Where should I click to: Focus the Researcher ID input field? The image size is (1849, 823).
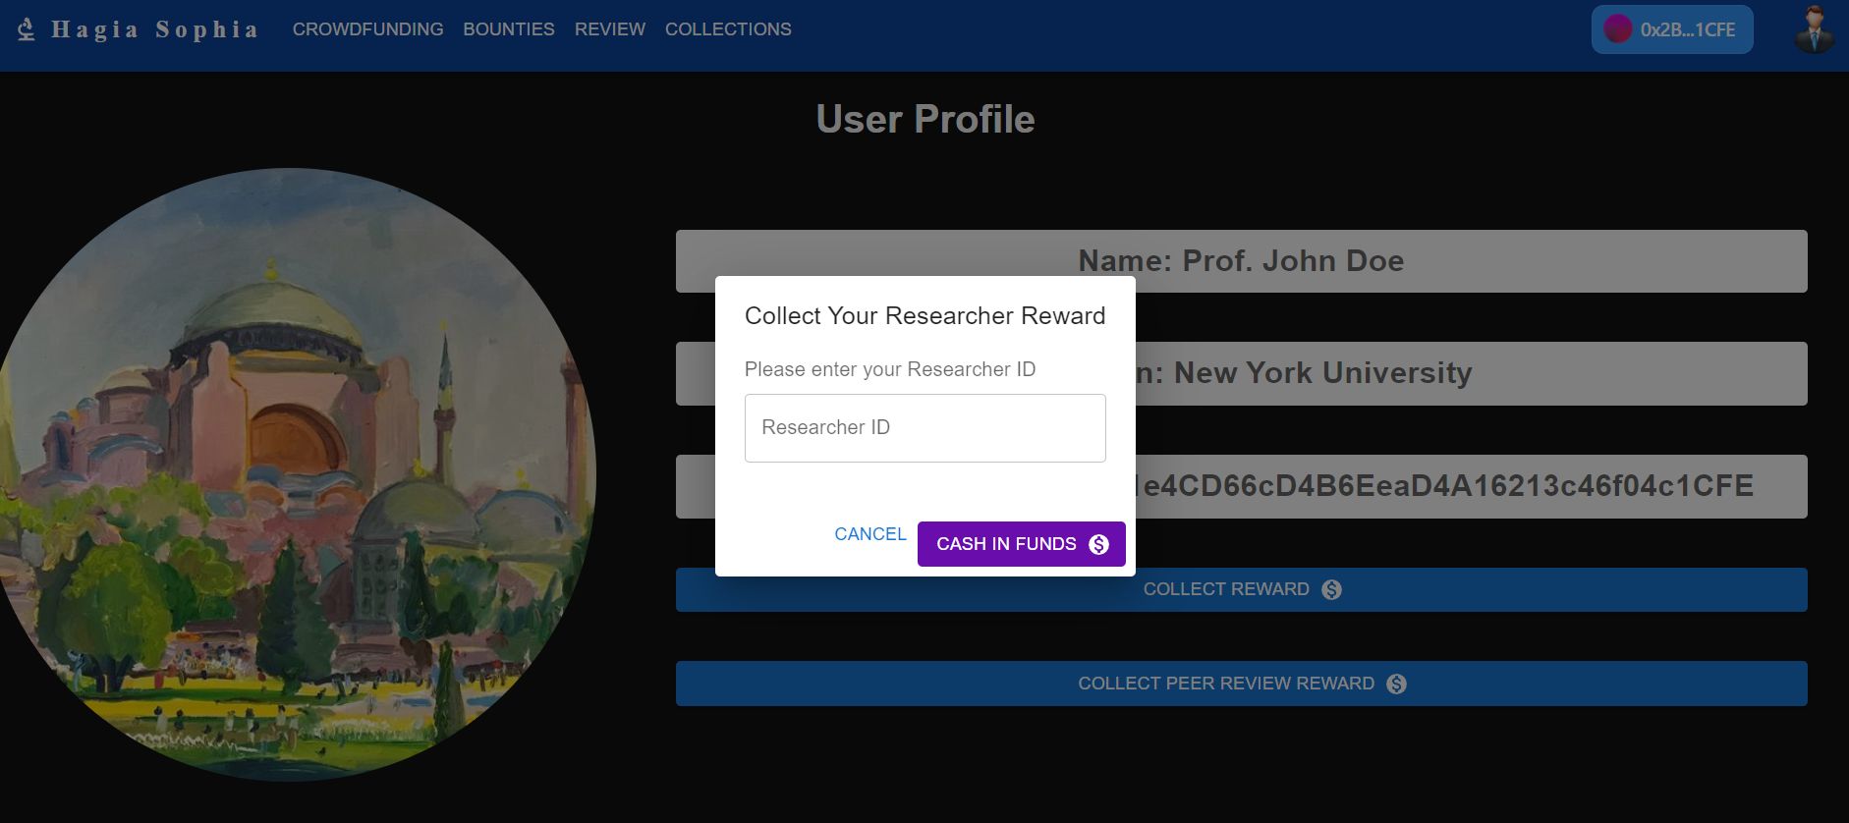pyautogui.click(x=924, y=428)
